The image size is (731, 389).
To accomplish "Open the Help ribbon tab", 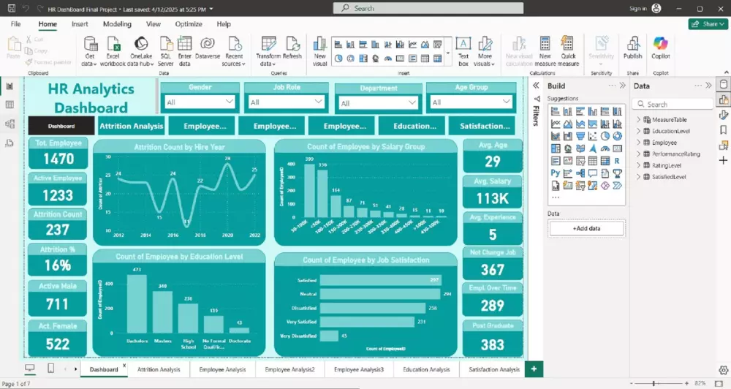I will (x=223, y=24).
